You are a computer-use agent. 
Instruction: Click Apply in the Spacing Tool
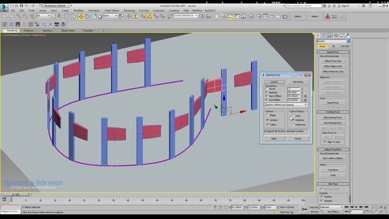pos(274,138)
